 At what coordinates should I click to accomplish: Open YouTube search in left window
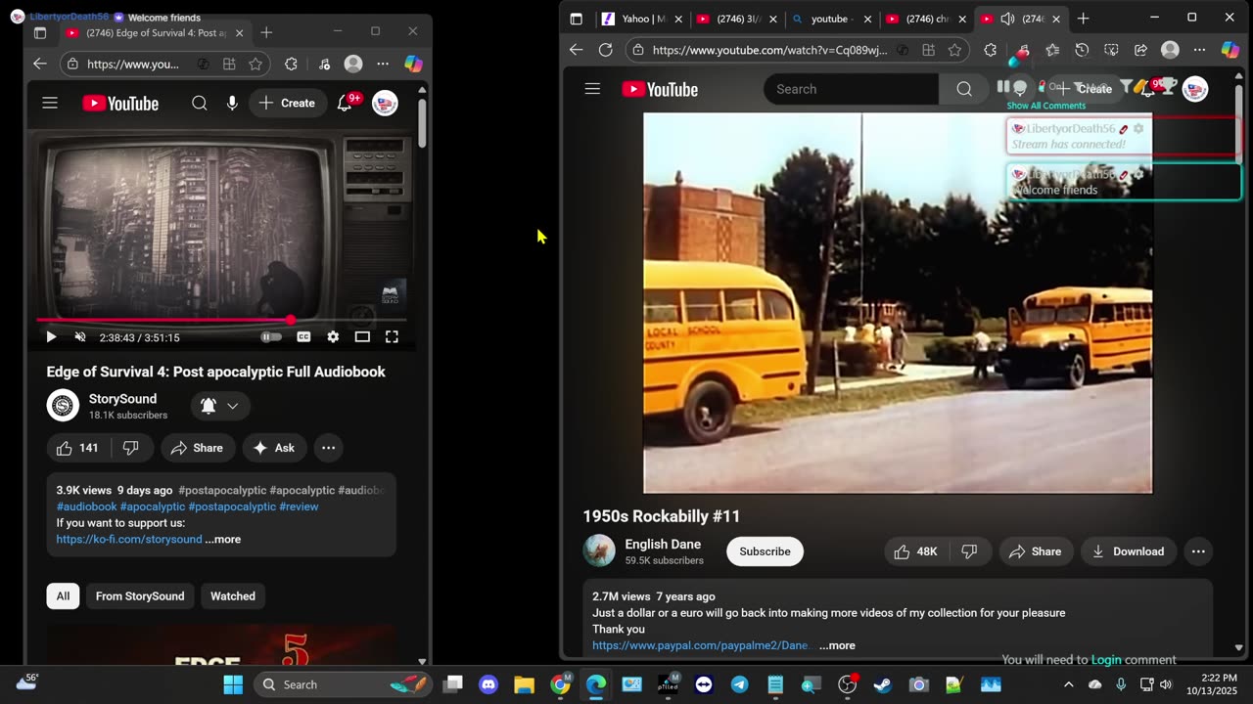tap(200, 103)
